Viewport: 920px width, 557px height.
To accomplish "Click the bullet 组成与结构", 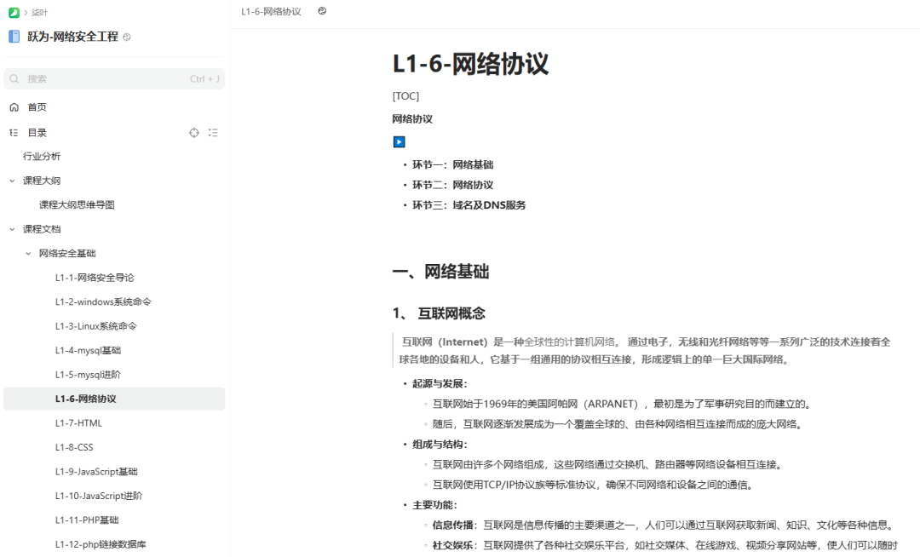I will [440, 445].
